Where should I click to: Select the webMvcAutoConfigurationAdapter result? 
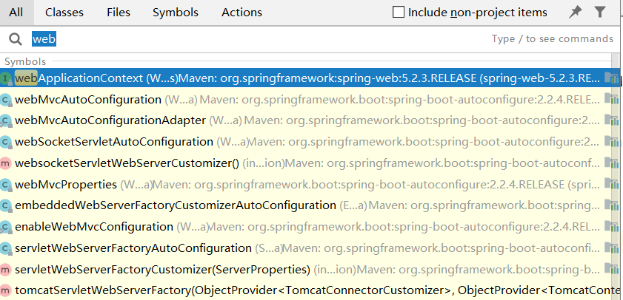(x=306, y=120)
